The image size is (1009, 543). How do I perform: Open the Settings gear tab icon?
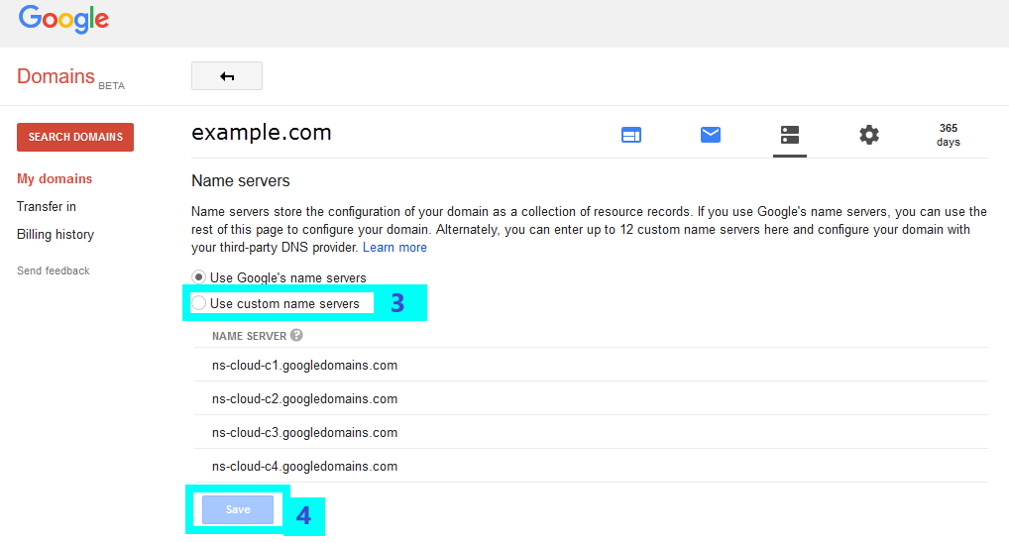868,135
